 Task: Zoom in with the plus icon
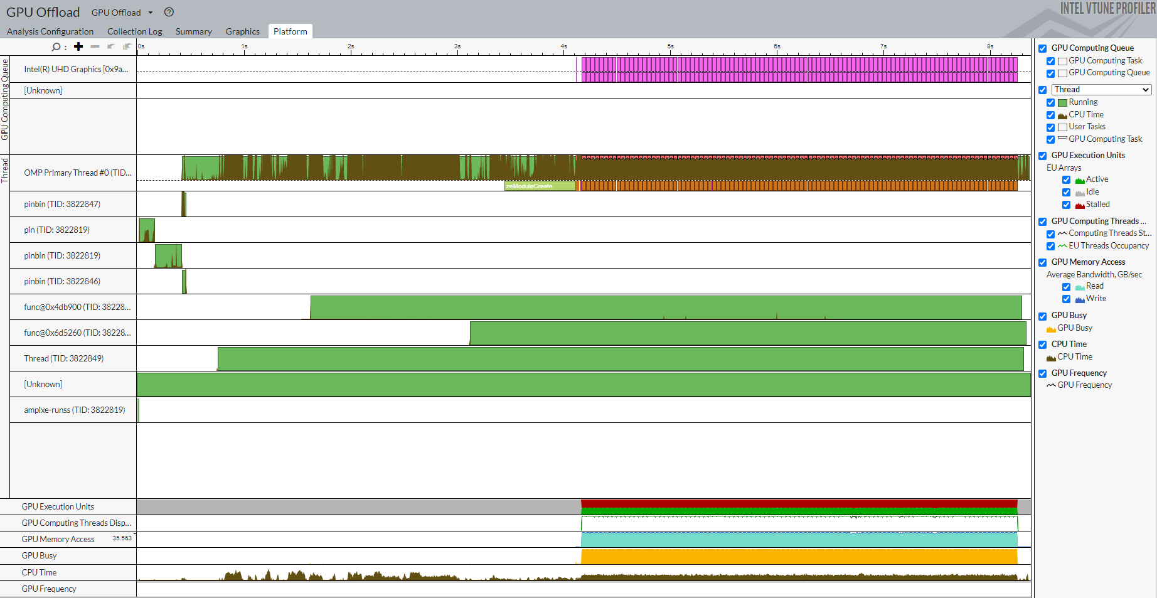(78, 46)
